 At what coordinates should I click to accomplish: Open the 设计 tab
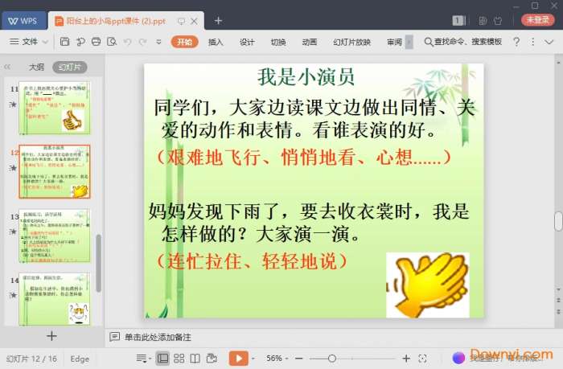247,42
